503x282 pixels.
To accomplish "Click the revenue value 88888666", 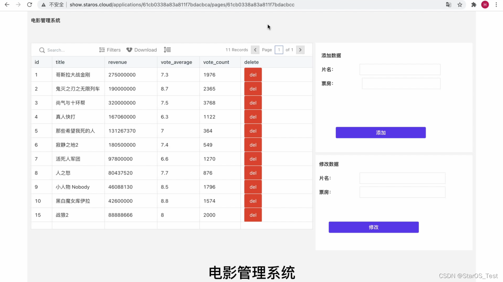I will (x=121, y=215).
